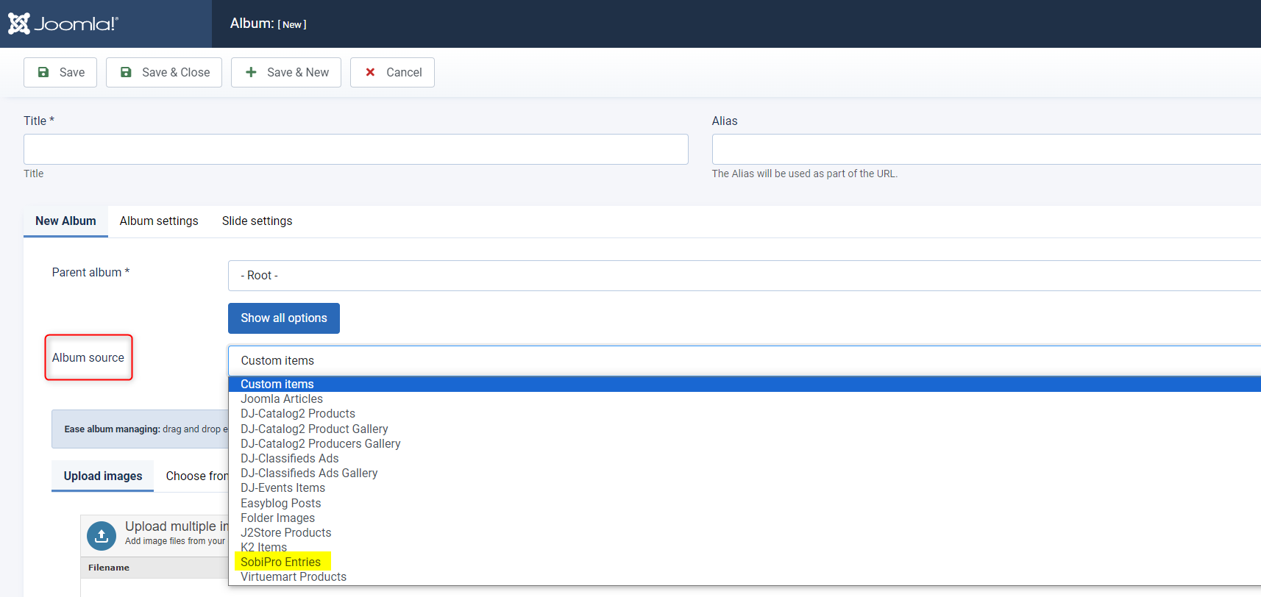Choose DJ-Catalog2 Producers Gallery source

[x=745, y=444]
